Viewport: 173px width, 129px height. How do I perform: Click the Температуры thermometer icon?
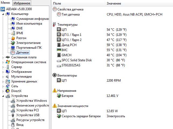click(55, 25)
